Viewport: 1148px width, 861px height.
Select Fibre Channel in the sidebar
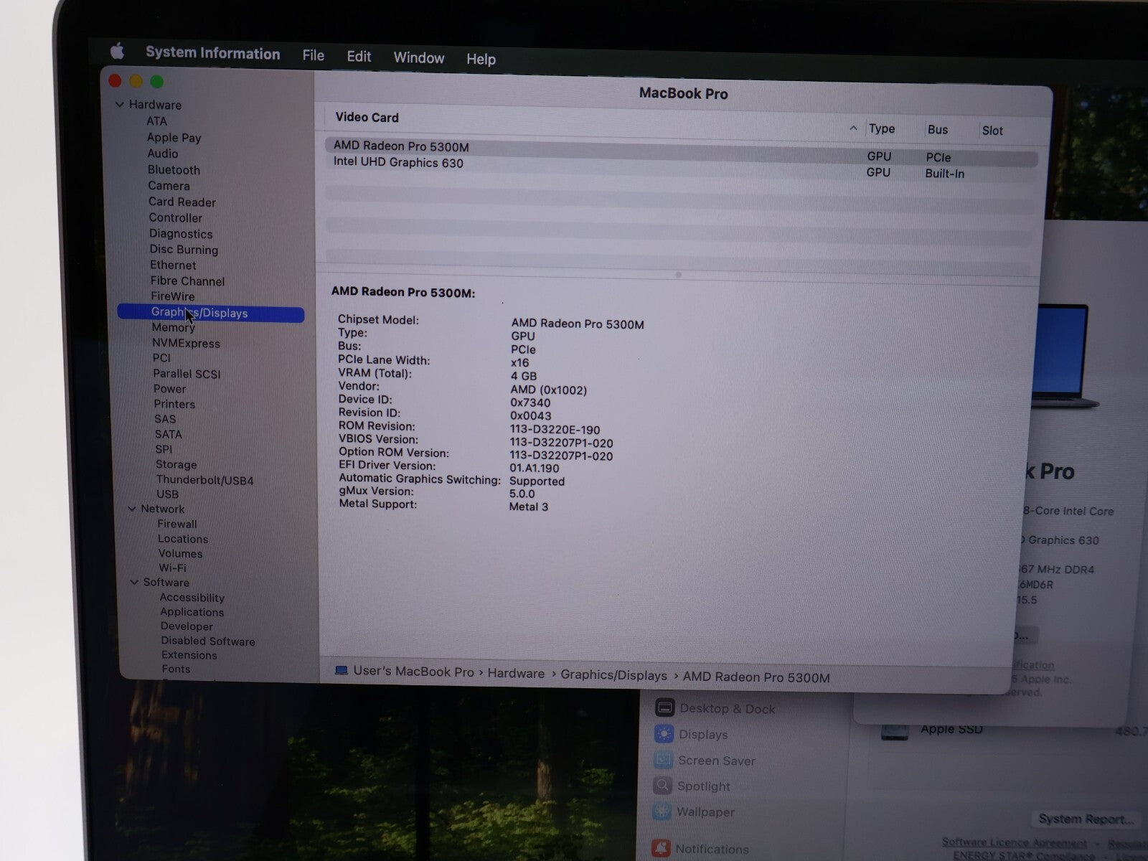point(187,281)
